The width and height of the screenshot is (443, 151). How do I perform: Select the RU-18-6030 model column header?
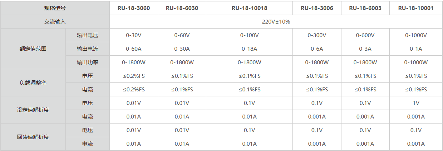pyautogui.click(x=182, y=8)
